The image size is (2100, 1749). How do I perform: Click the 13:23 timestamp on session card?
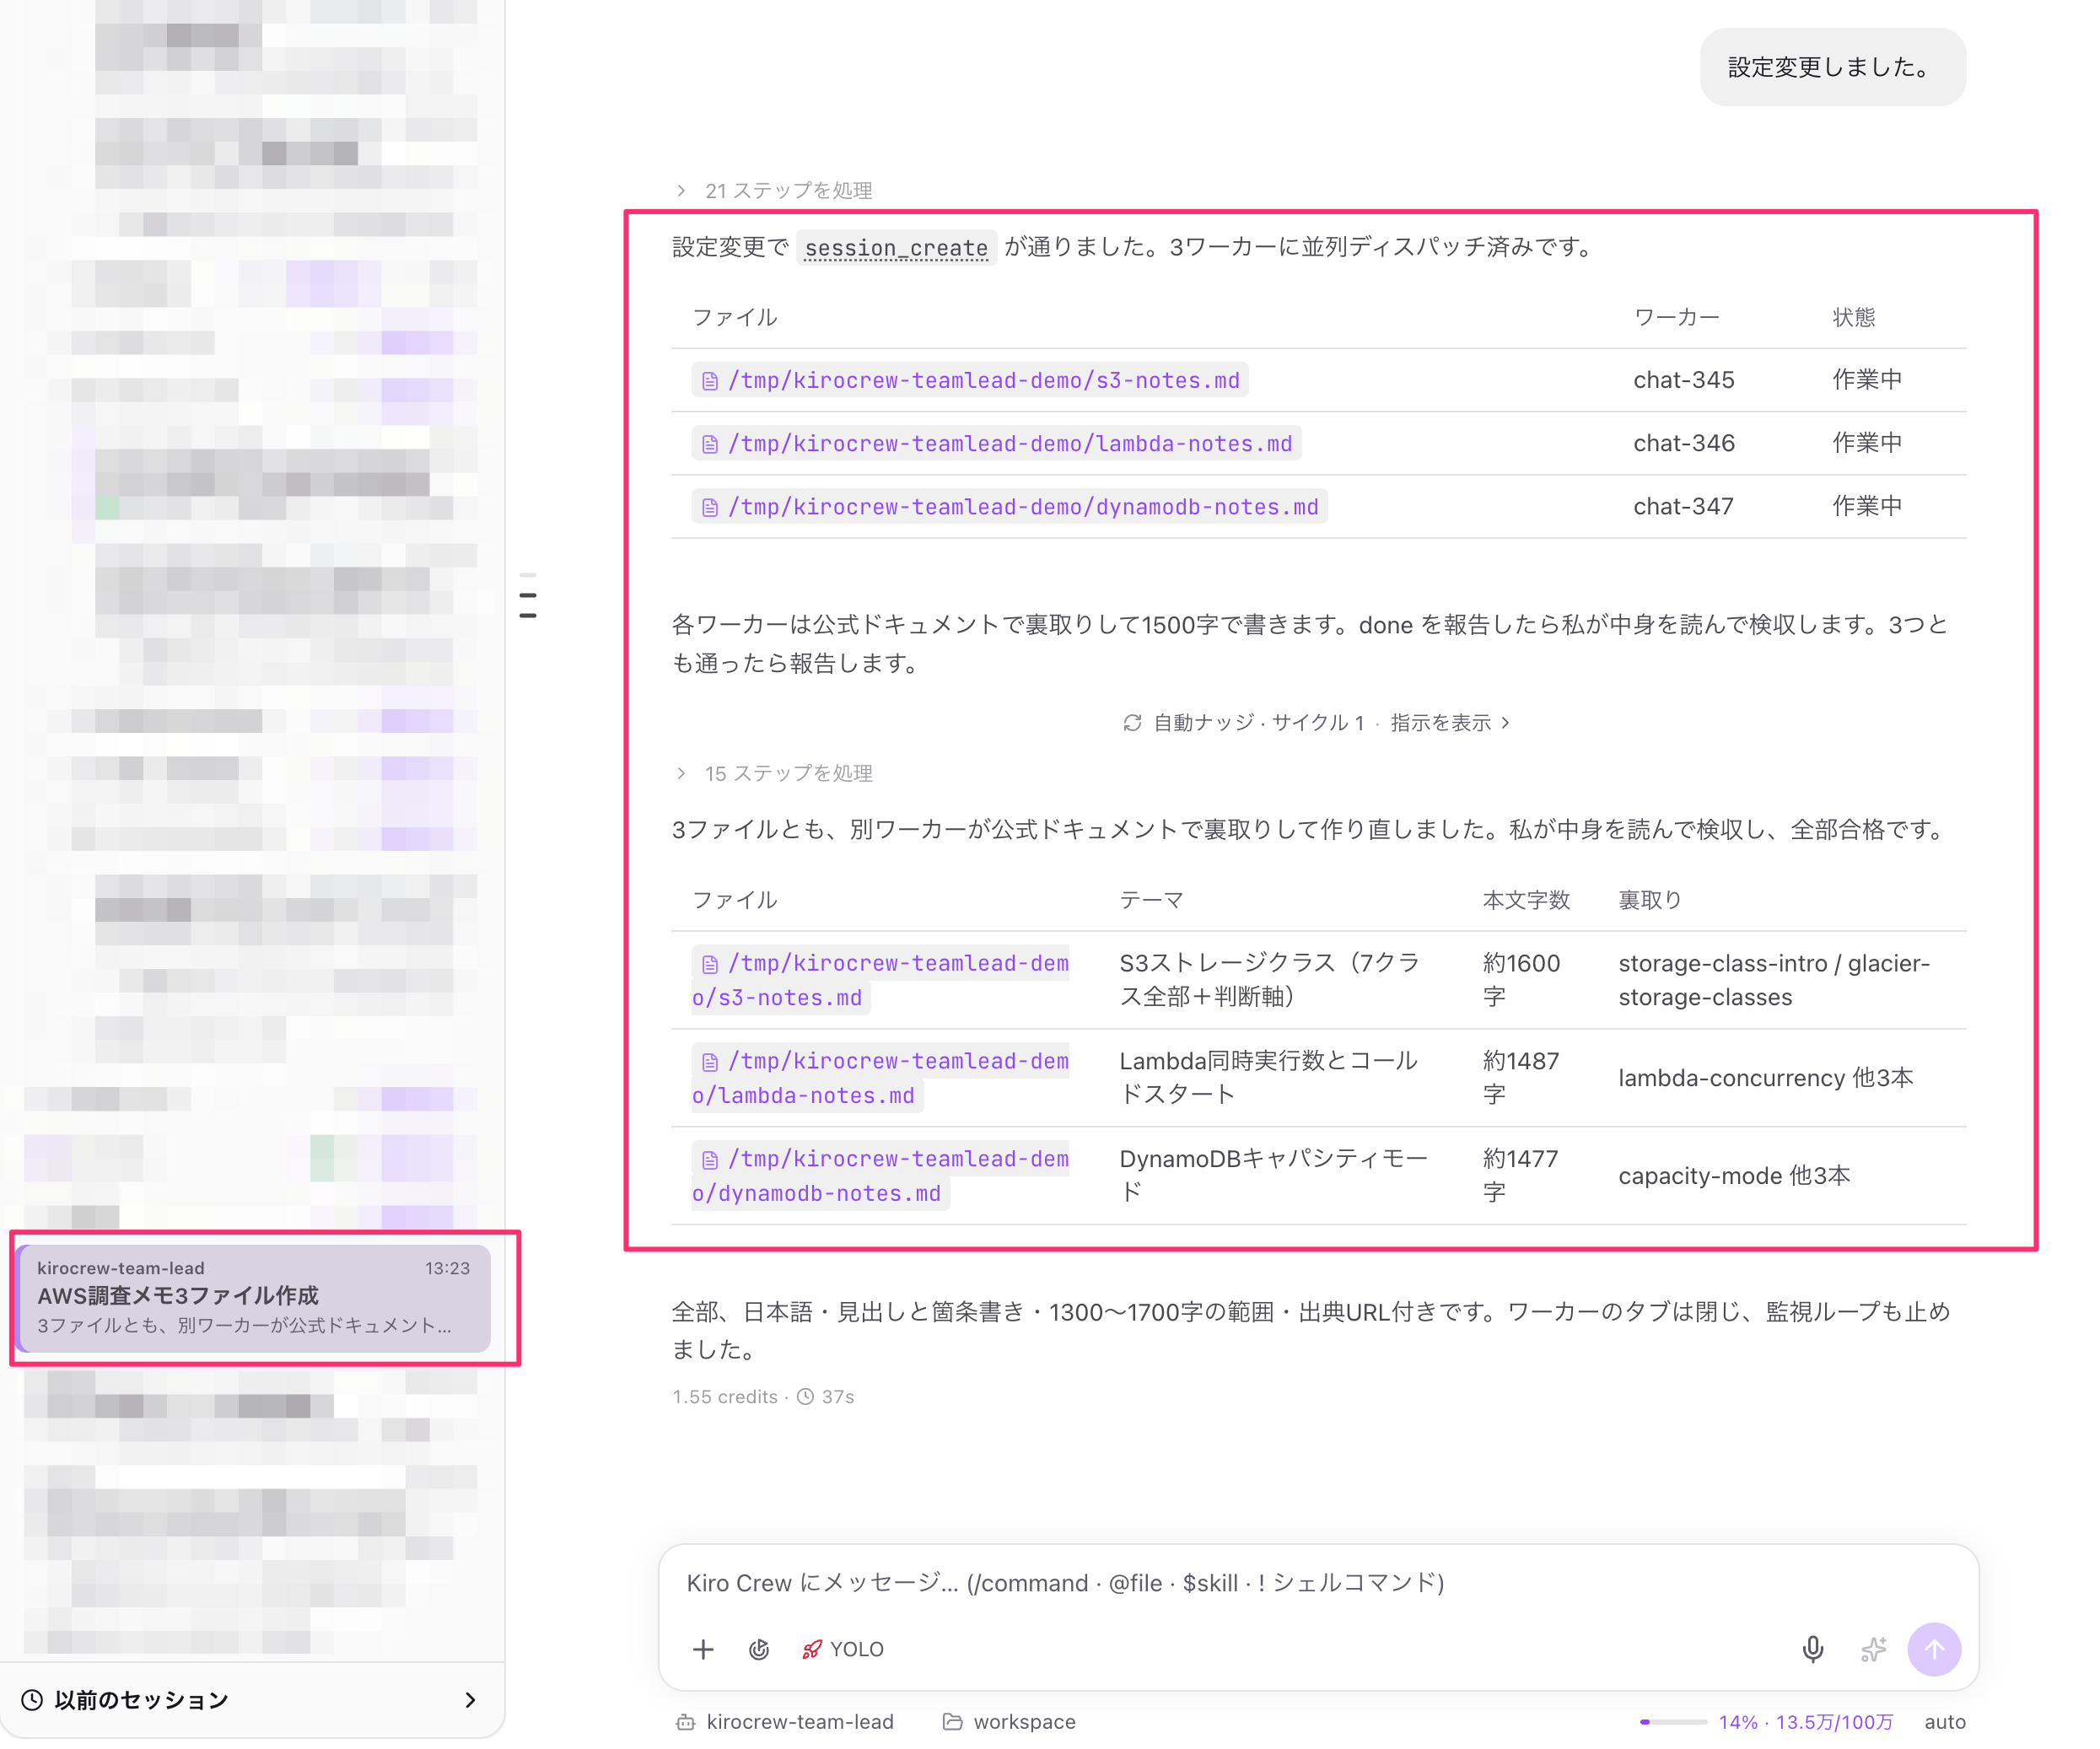(x=447, y=1268)
